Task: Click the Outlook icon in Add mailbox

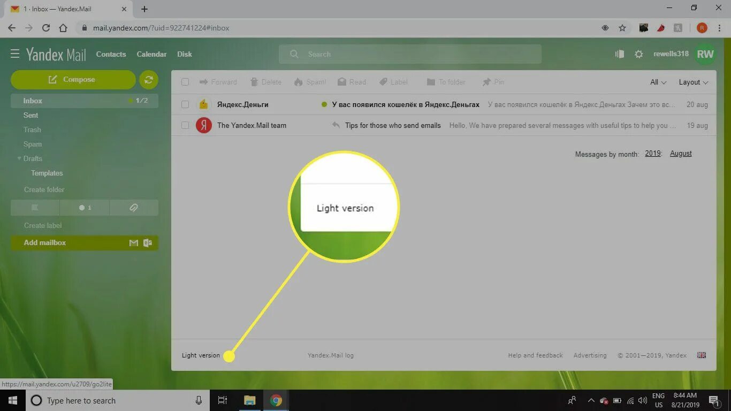Action: [x=148, y=243]
